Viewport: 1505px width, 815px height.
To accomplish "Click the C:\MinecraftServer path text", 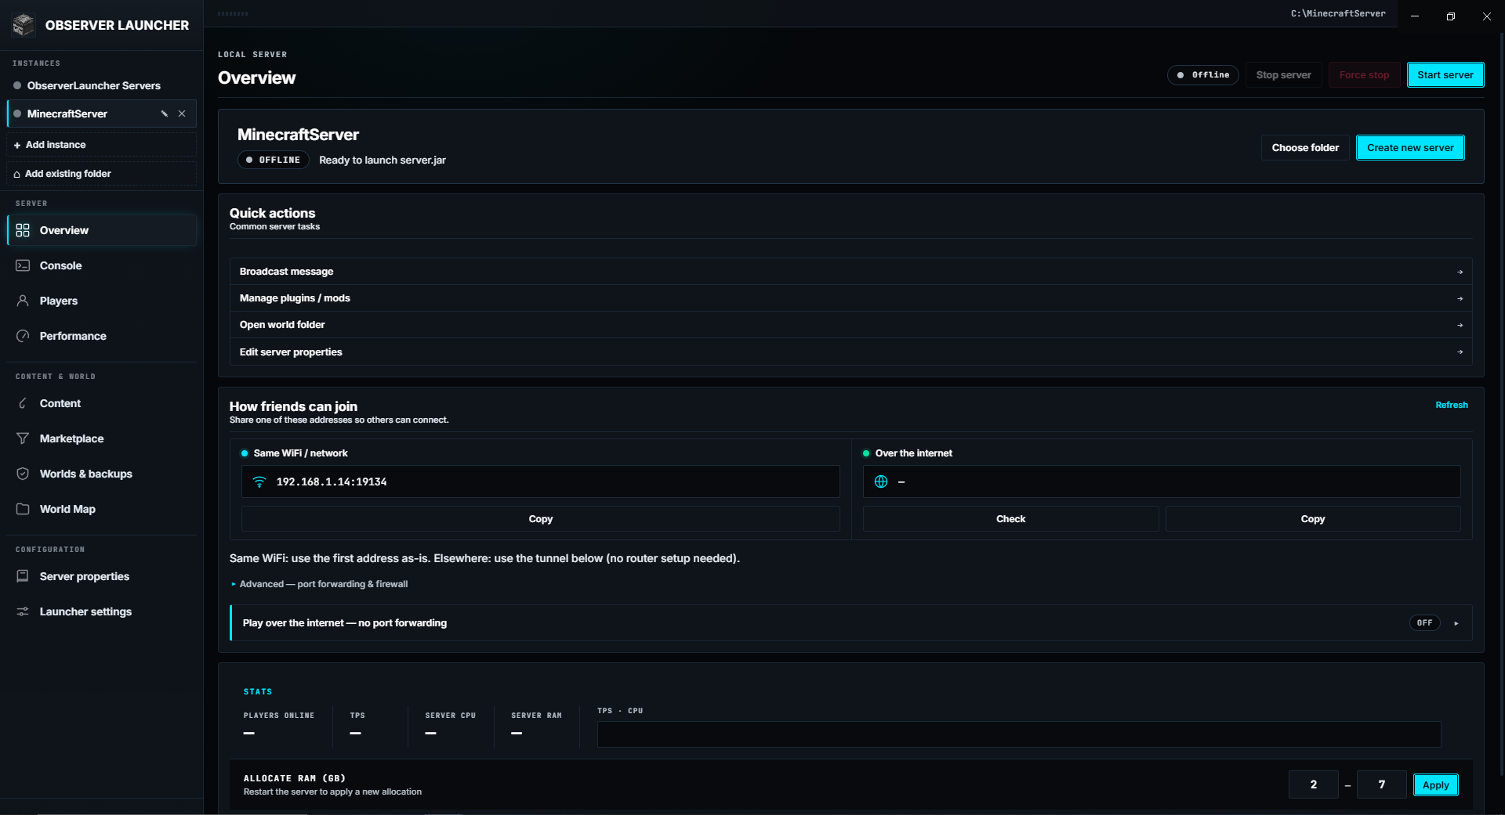I will coord(1338,13).
